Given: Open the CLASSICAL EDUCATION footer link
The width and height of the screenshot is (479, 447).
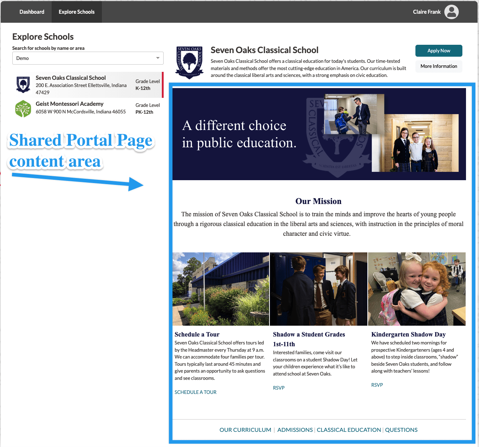Looking at the screenshot, I should 349,430.
